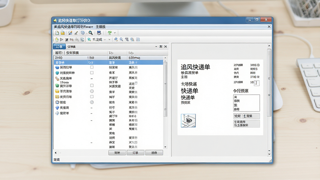Click the middle button below the order list
Image resolution: width=320 pixels, height=180 pixels.
136,152
